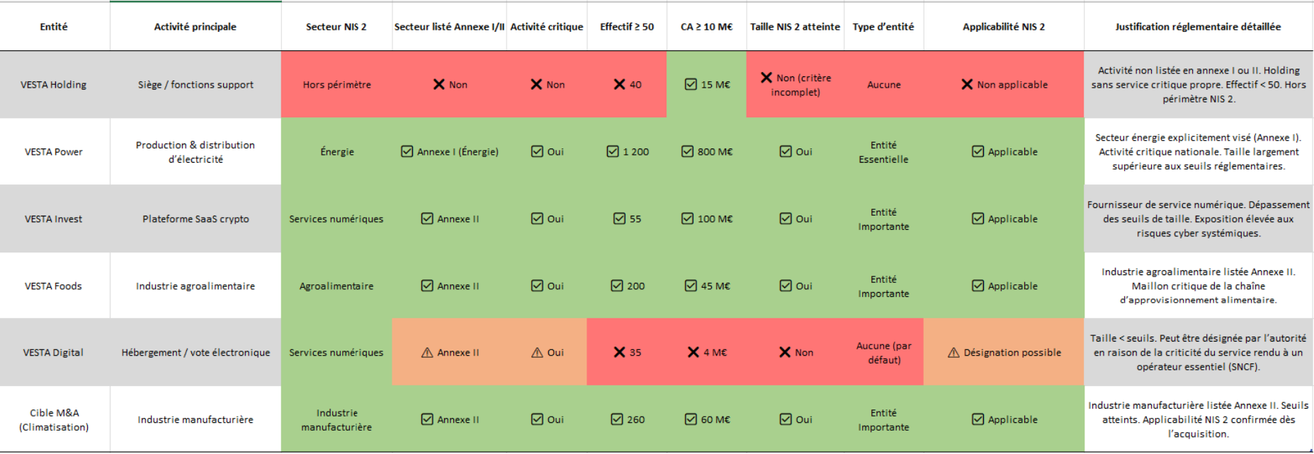Select the justification starting Secteur énergie explicitement visé
Image resolution: width=1314 pixels, height=454 pixels.
click(x=1198, y=151)
